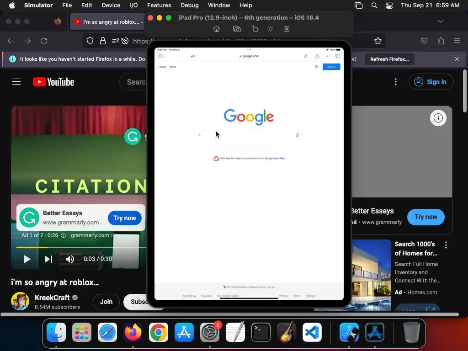Rotate the simulated iPad device
Screen dimensions: 468x351
point(255,29)
